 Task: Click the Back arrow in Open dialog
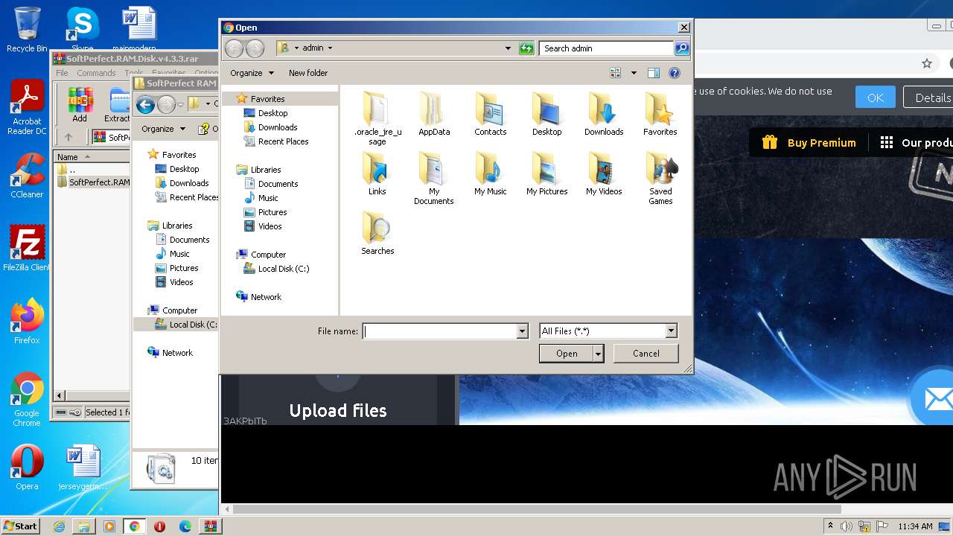click(x=234, y=48)
